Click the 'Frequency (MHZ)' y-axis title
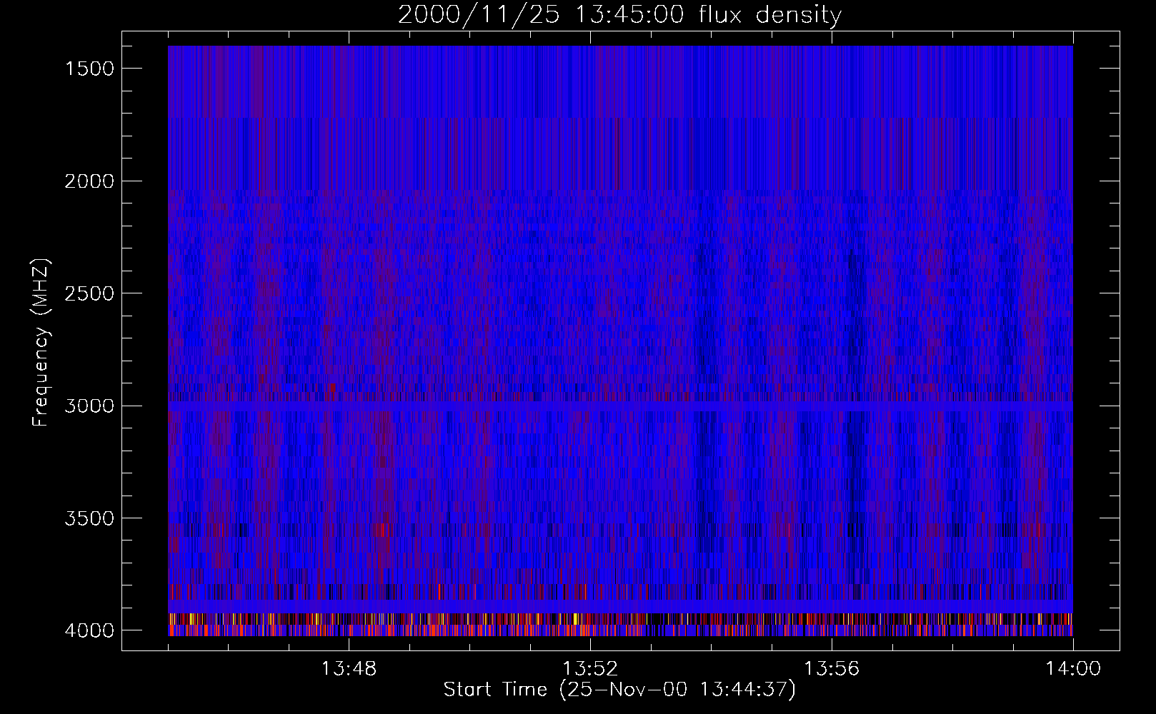Screen dimensions: 1156x714 click(x=41, y=342)
